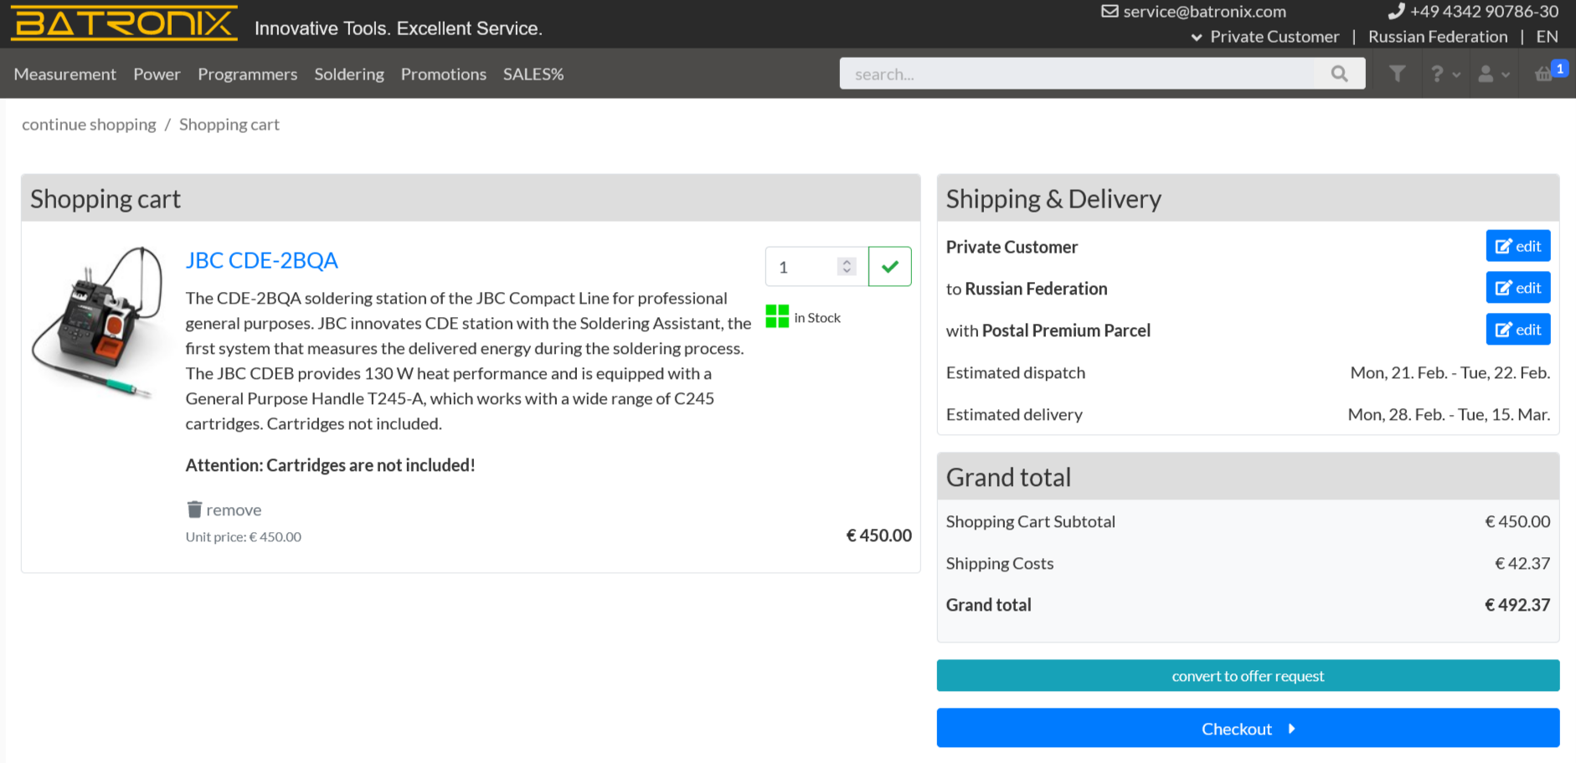Screen dimensions: 1576x763
Task: Edit the Russian Federation destination
Action: [x=1518, y=288]
